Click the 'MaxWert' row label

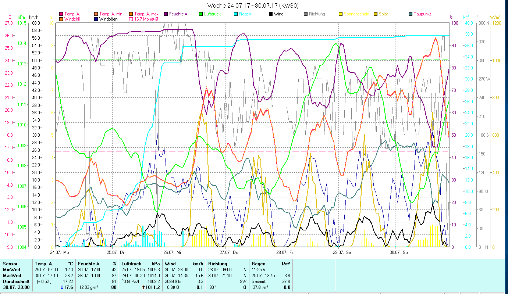[x=12, y=275]
